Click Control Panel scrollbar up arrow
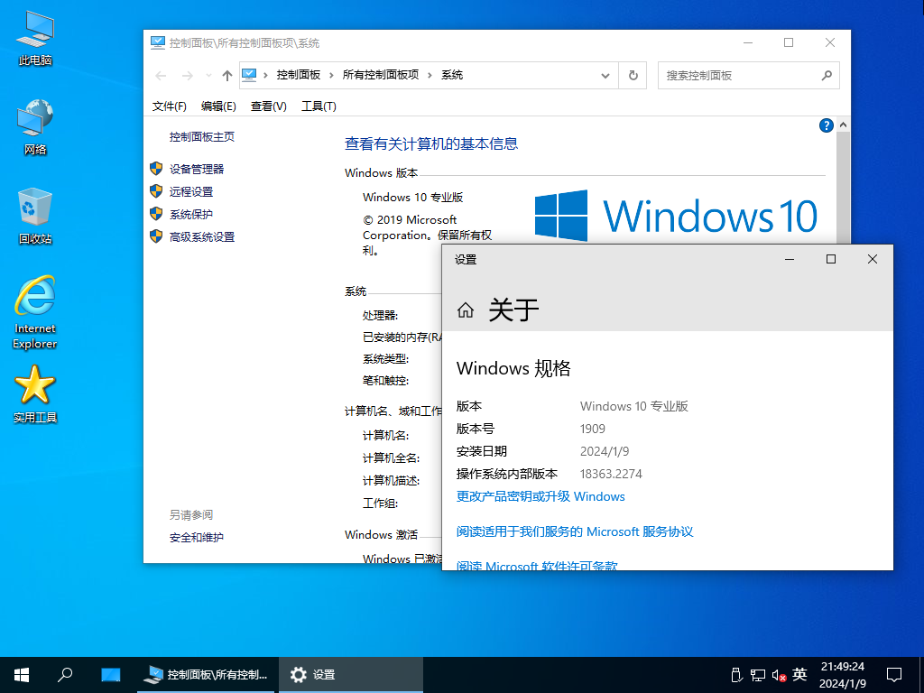This screenshot has width=924, height=693. (x=844, y=125)
